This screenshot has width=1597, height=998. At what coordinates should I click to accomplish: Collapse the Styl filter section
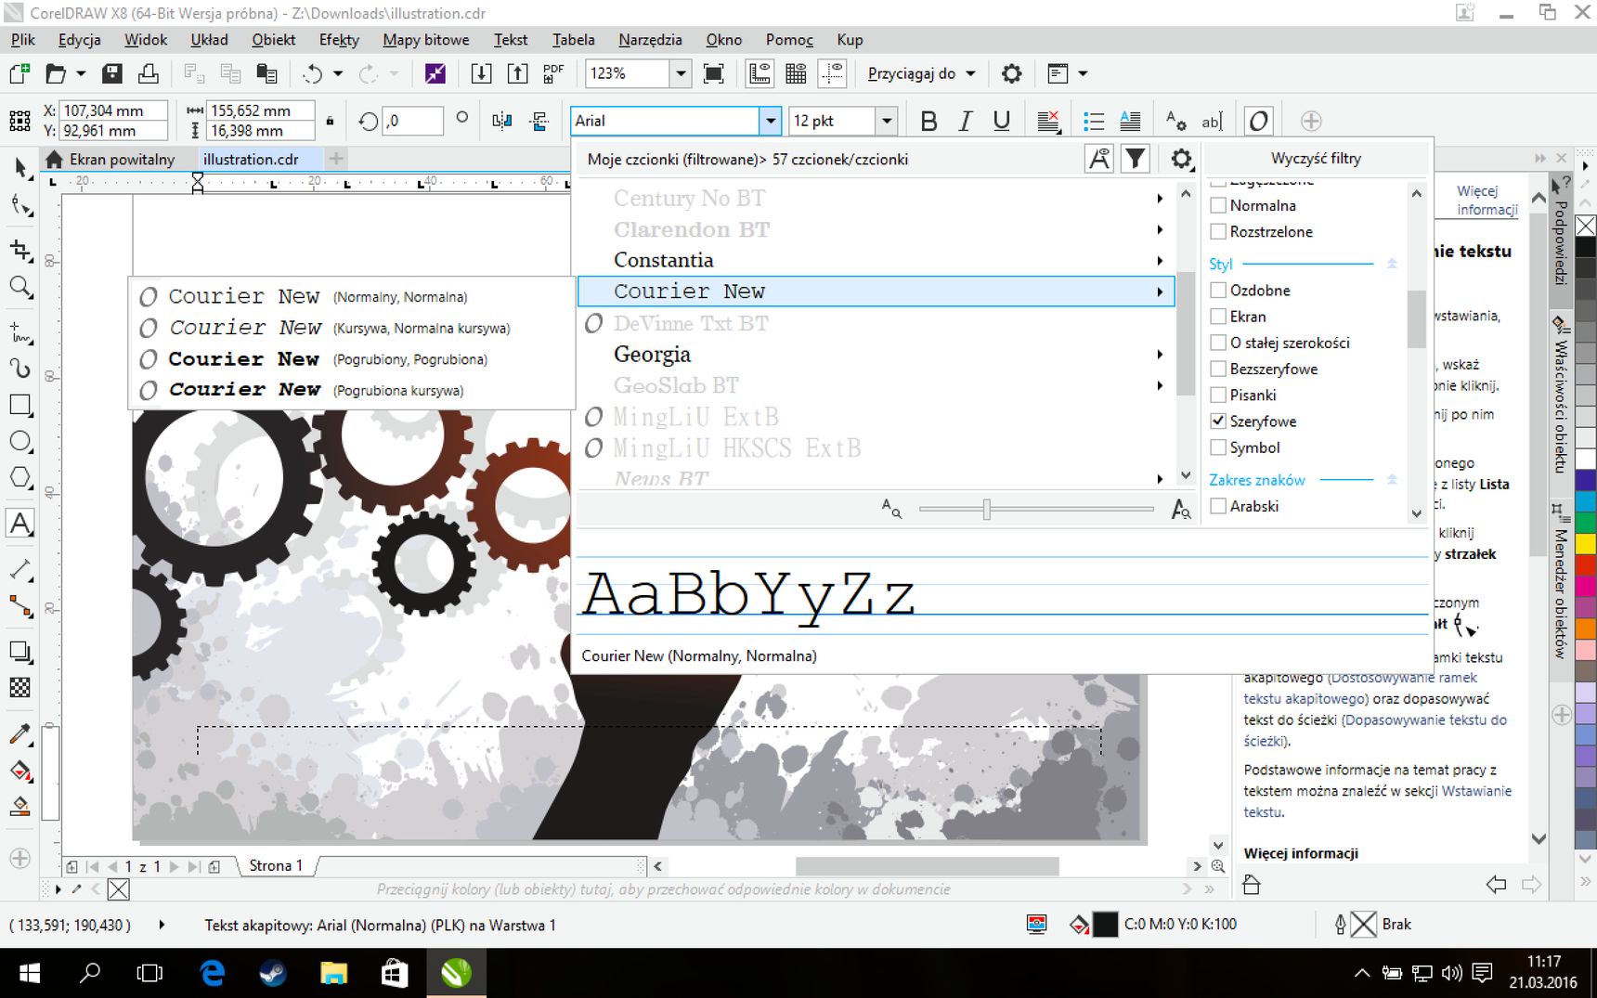[1392, 264]
